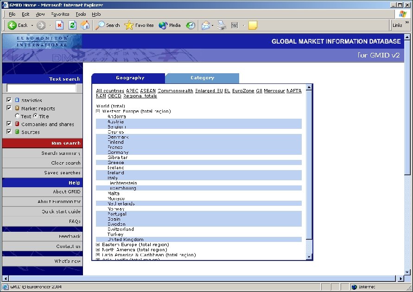Expand Eastern Europe (total region)
The width and height of the screenshot is (413, 292).
(98, 244)
